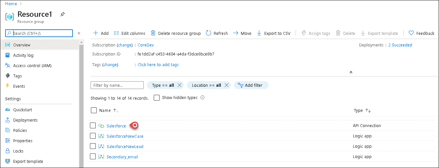Viewport: 439px width, 168px height.
Task: Collapse the sidebar with the double chevron
Action: click(x=79, y=33)
